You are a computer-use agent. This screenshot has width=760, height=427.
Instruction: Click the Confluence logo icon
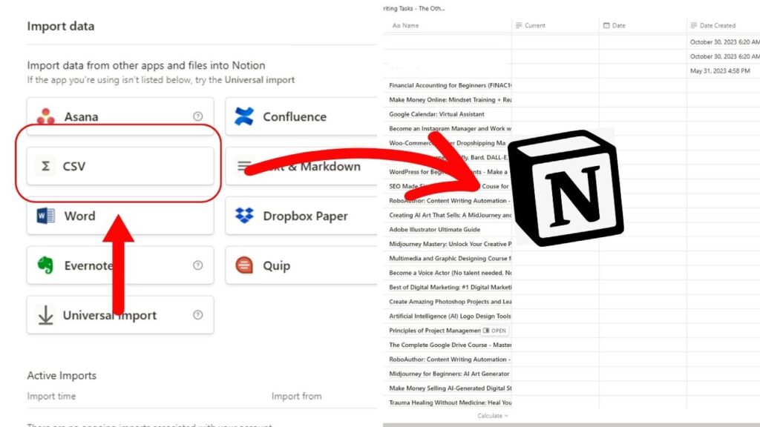(243, 116)
